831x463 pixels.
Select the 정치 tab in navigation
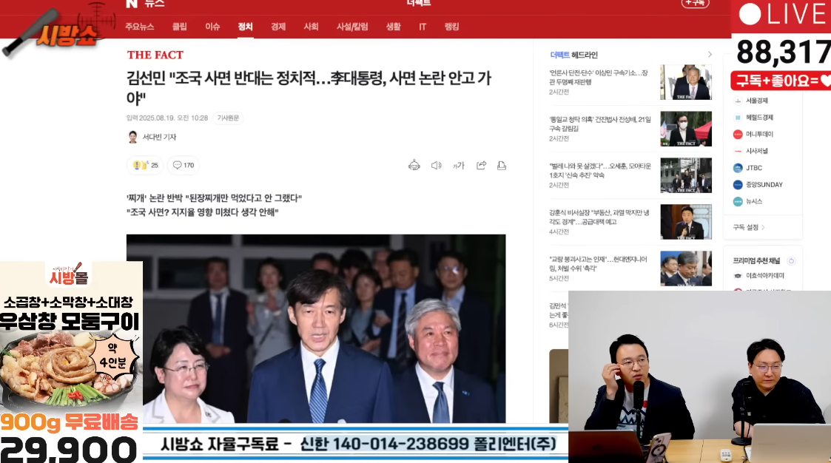(x=245, y=26)
